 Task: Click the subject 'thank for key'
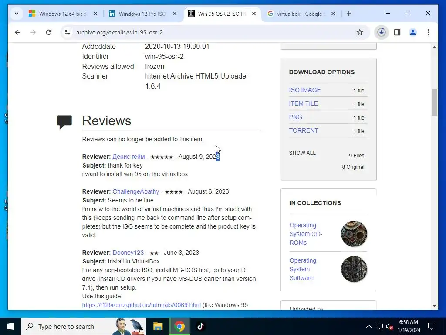coord(125,165)
